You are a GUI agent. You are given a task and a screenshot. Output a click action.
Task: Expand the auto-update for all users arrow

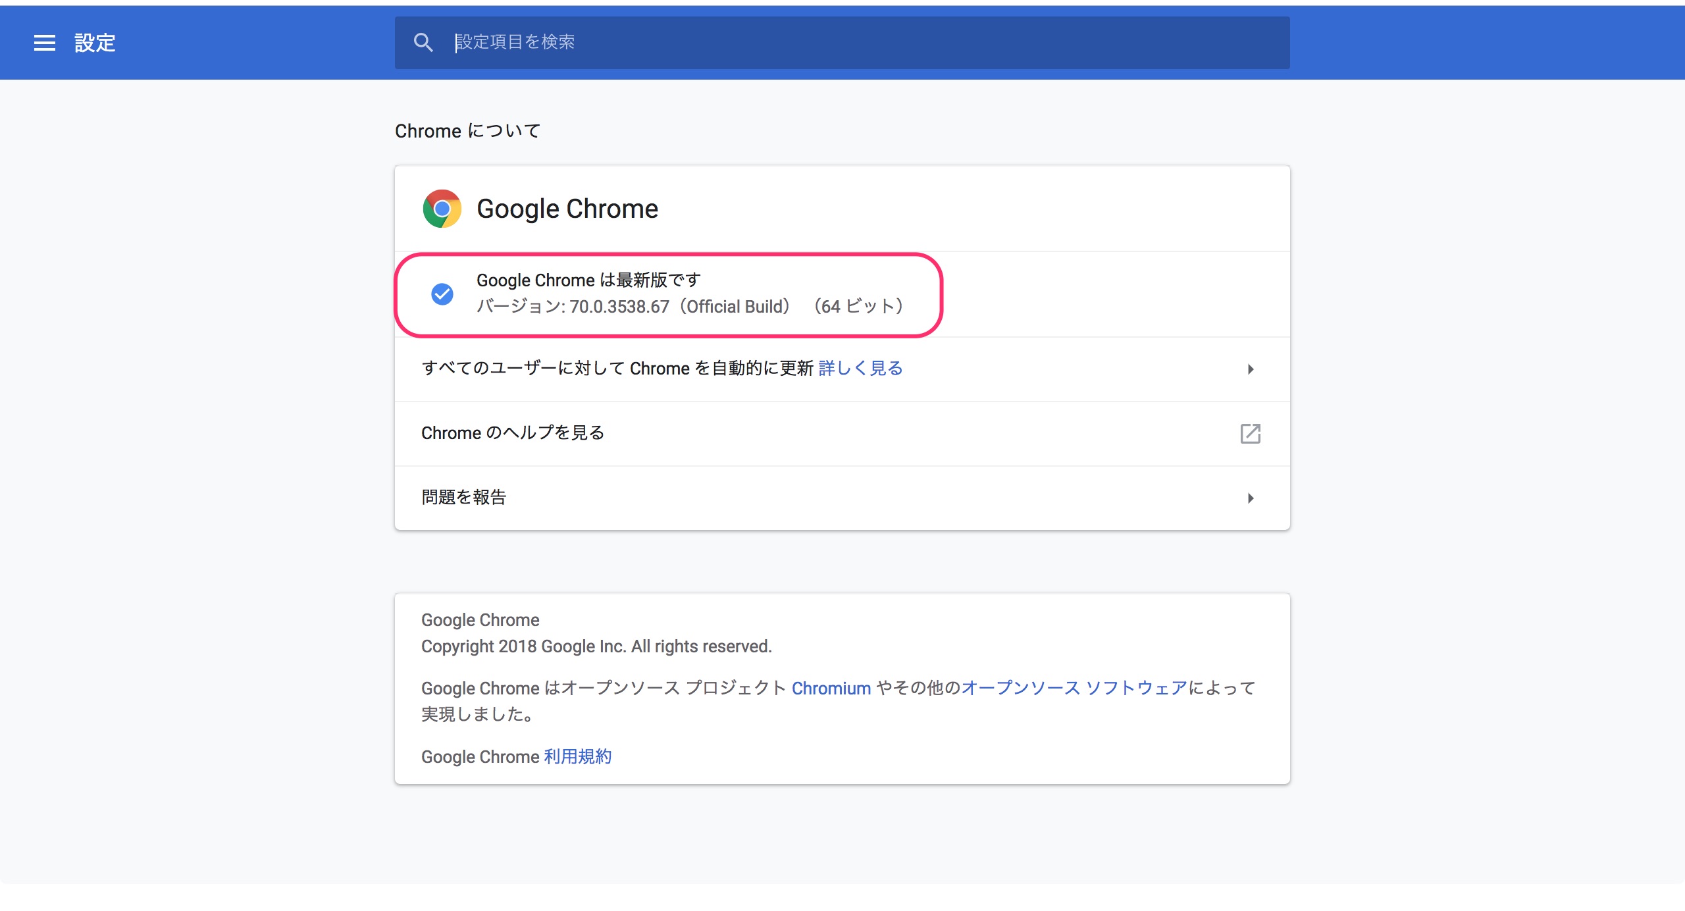pyautogui.click(x=1251, y=369)
